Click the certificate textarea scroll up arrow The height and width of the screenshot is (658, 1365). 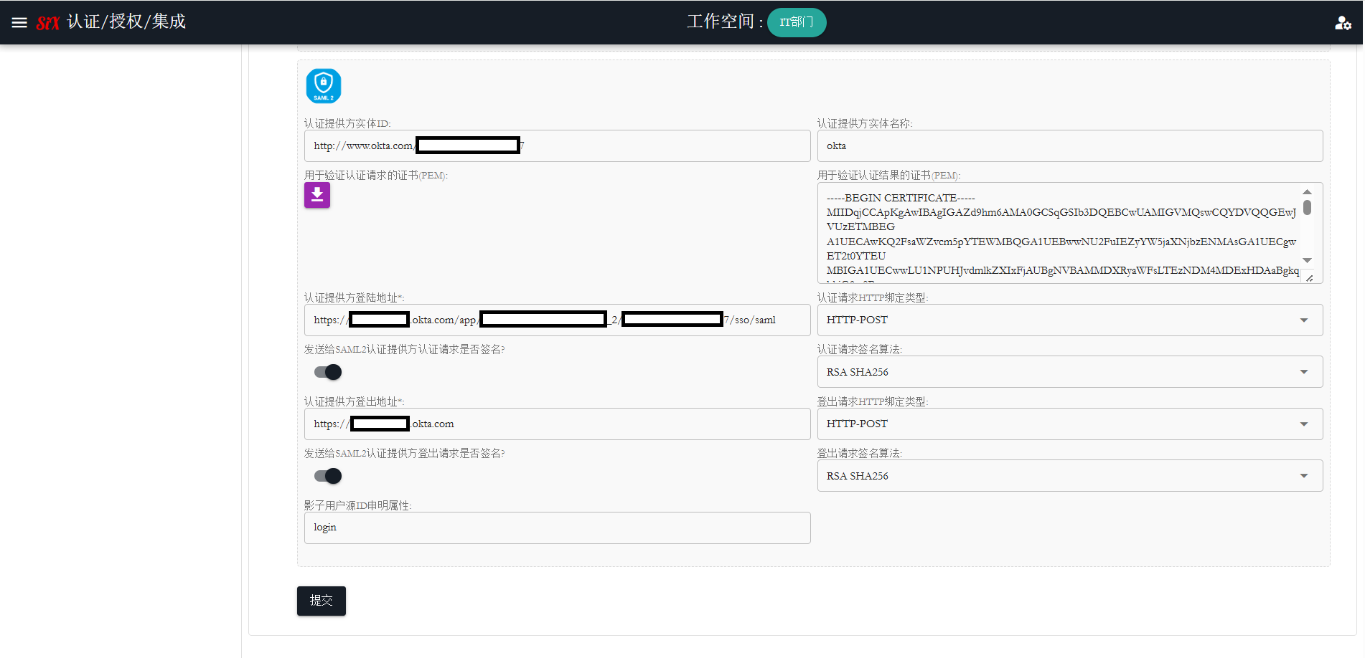[1307, 192]
